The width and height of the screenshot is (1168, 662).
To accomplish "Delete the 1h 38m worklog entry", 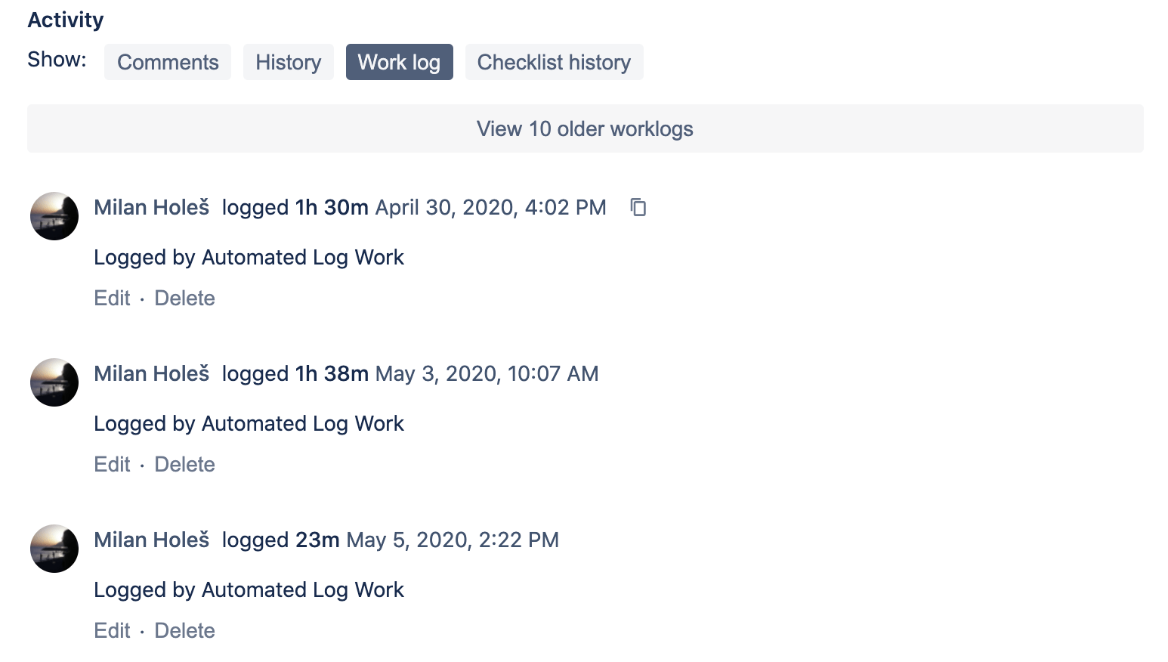I will (x=185, y=464).
